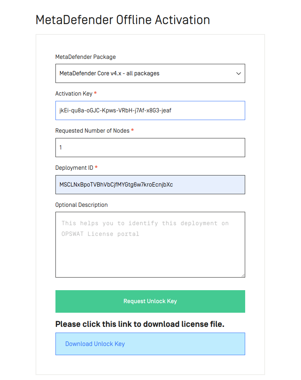This screenshot has height=380, width=301.
Task: Click the red asterisk beside Activation Key
Action: [95, 93]
